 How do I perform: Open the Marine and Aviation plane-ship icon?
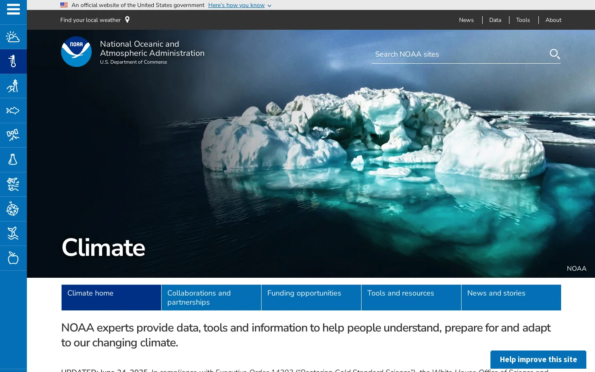point(13,184)
